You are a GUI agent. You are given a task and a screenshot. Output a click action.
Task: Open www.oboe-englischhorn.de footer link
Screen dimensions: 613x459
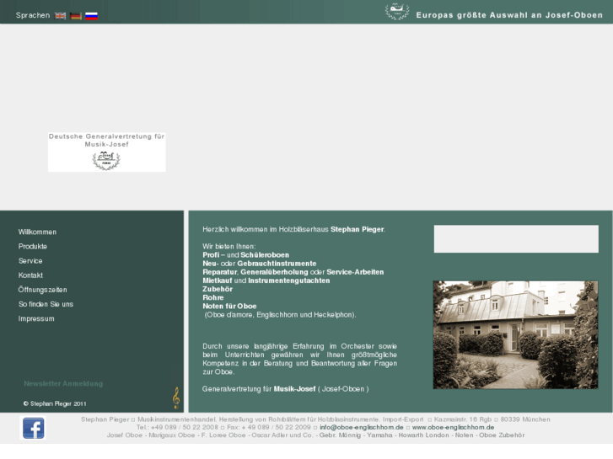point(453,427)
